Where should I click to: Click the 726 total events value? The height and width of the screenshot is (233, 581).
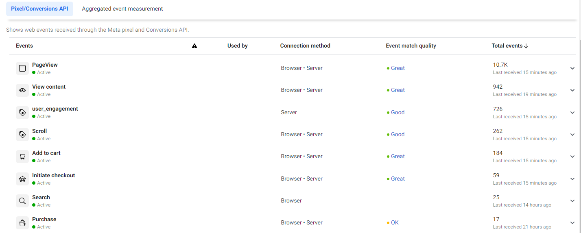498,109
